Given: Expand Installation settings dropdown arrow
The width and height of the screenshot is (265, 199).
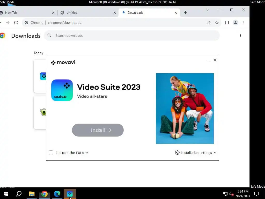Looking at the screenshot, I should [215, 153].
